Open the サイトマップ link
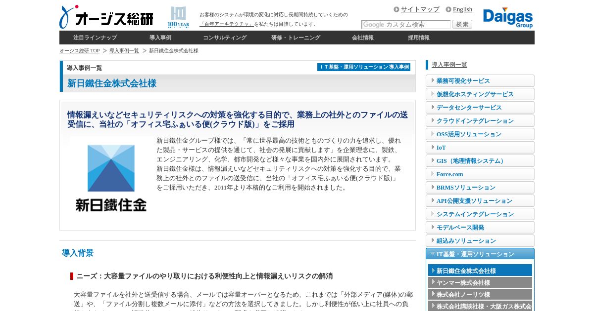This screenshot has width=594, height=311. tap(420, 9)
